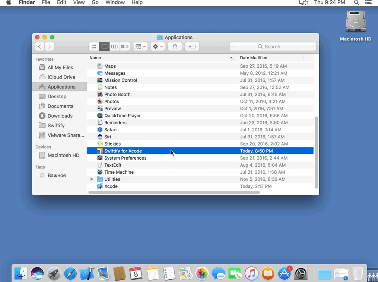Viewport: 378px width, 282px height.
Task: Select Macintosh HD under Devices
Action: click(x=60, y=156)
